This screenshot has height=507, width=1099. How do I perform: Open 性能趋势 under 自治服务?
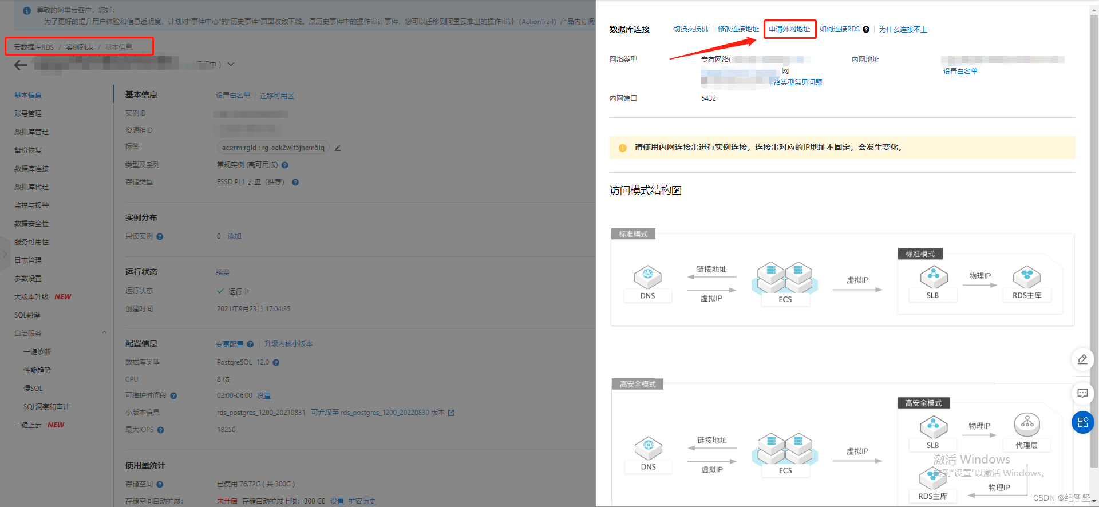[37, 370]
